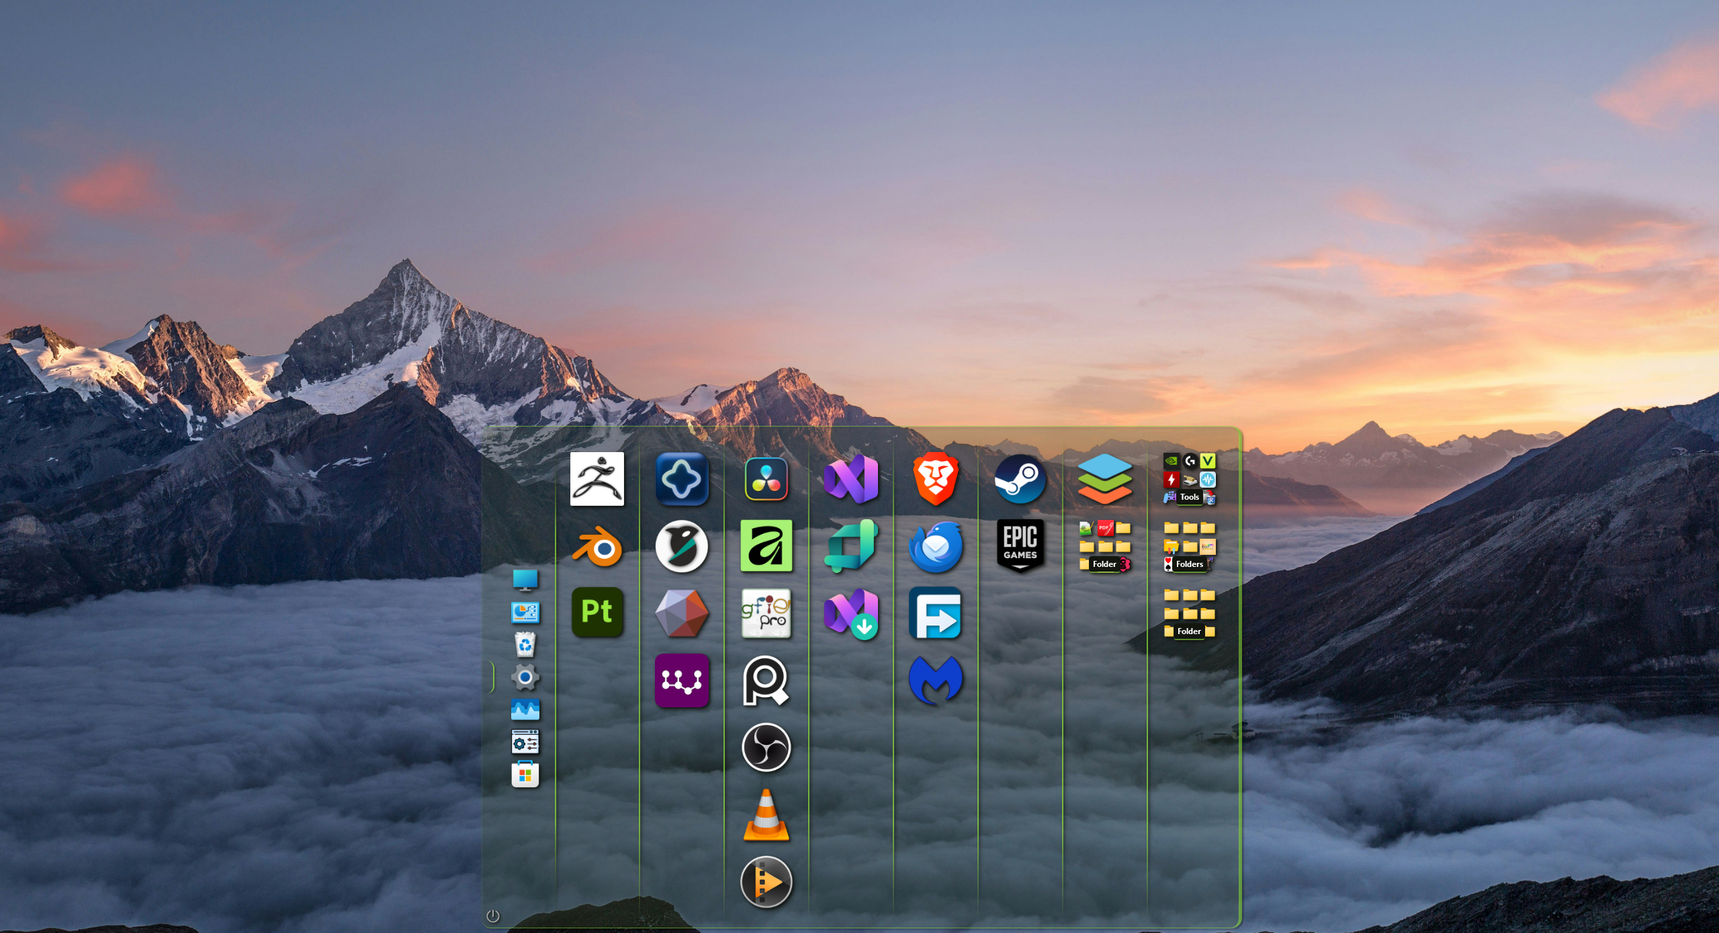Expand the Folders group

pyautogui.click(x=1190, y=546)
